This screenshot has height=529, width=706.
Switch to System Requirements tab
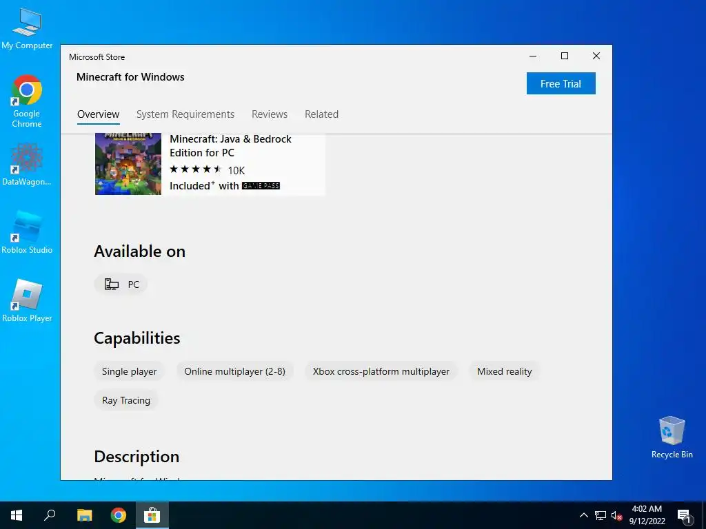click(x=185, y=114)
